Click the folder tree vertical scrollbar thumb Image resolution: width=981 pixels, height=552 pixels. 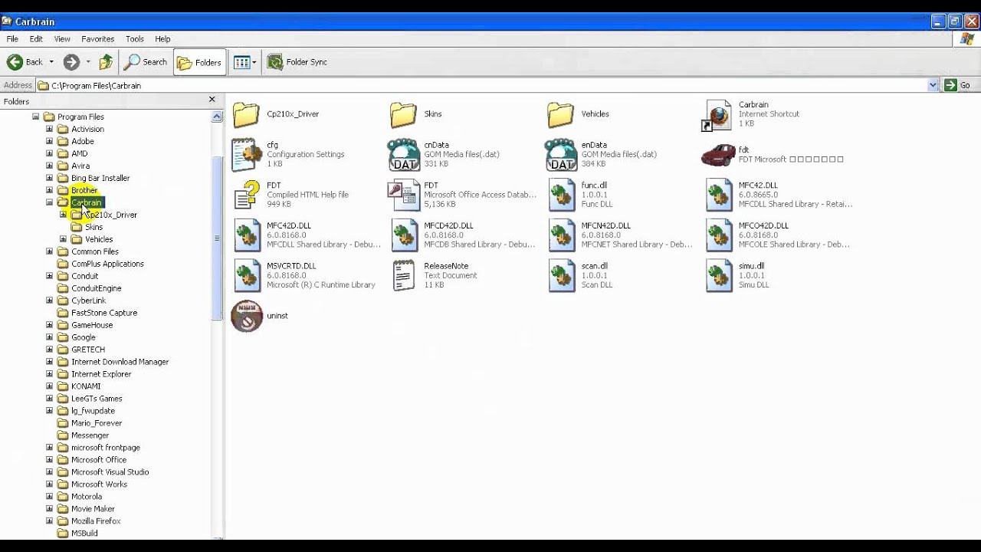click(217, 238)
